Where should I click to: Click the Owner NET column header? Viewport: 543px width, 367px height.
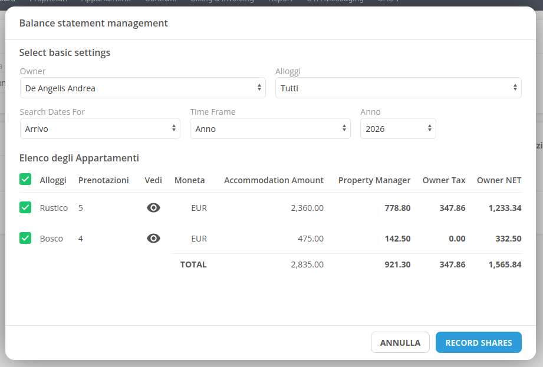[499, 180]
